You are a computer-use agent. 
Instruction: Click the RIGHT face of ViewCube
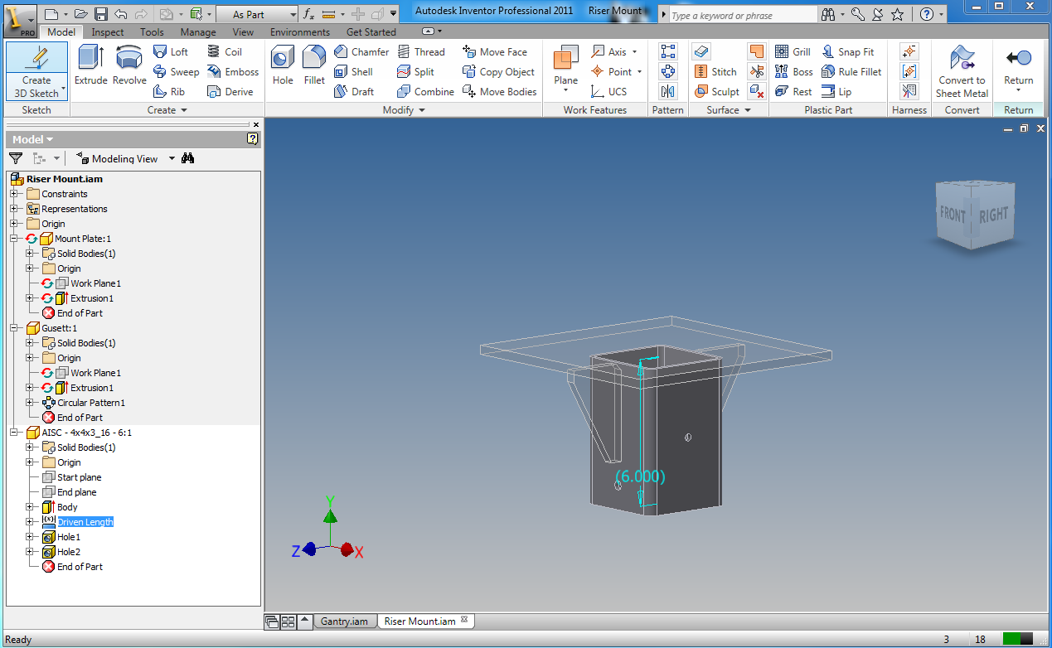click(993, 214)
